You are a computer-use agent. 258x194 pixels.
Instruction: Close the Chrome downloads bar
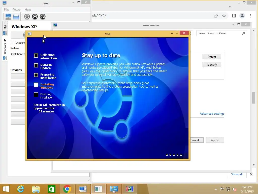tap(251, 174)
